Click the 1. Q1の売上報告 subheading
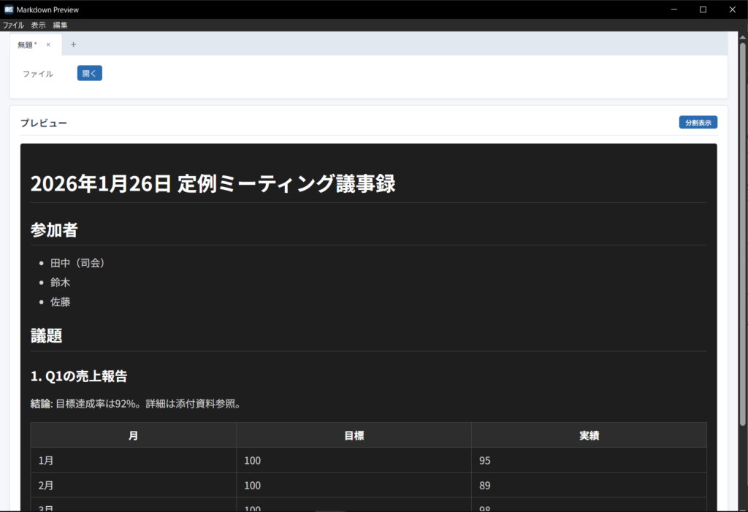Viewport: 748px width, 512px height. (x=79, y=376)
